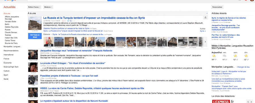This screenshot has height=103, width=255.
Task: Email the top story via envelope icon
Action: pyautogui.click(x=74, y=21)
